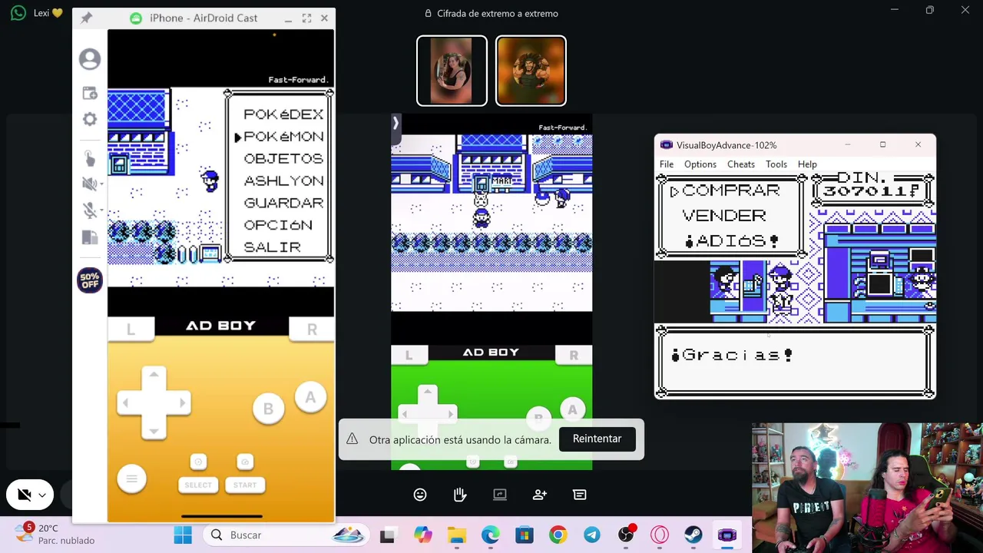983x553 pixels.
Task: Open the weather widget showing 20°C
Action: pyautogui.click(x=55, y=535)
